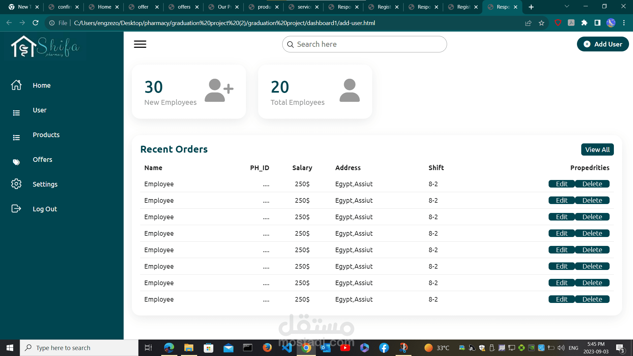633x356 pixels.
Task: Focus the Search here input field
Action: [x=364, y=44]
